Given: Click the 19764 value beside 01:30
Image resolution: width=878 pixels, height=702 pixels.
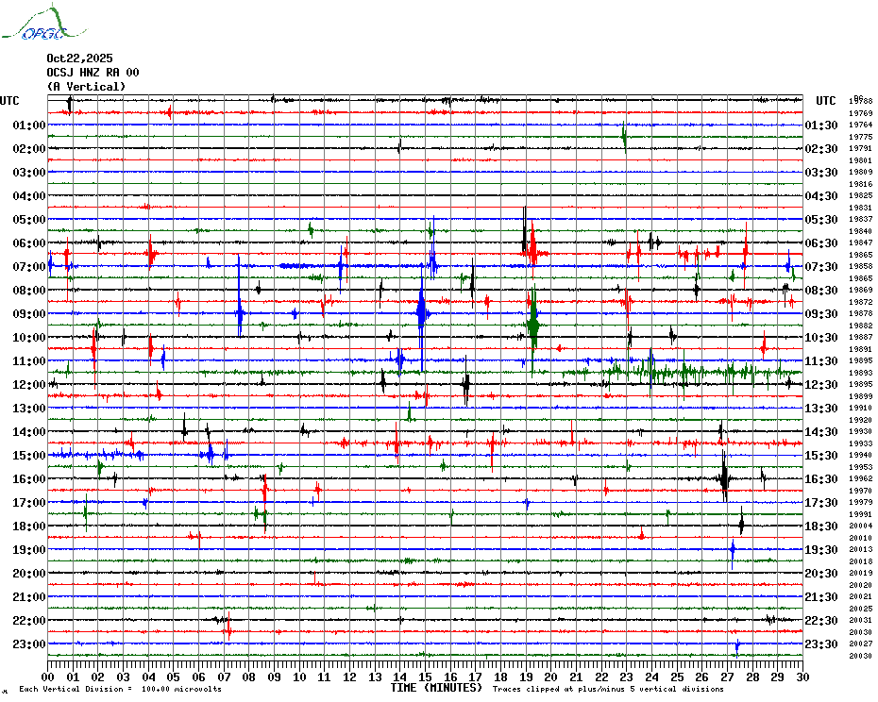Looking at the screenshot, I should (x=860, y=125).
